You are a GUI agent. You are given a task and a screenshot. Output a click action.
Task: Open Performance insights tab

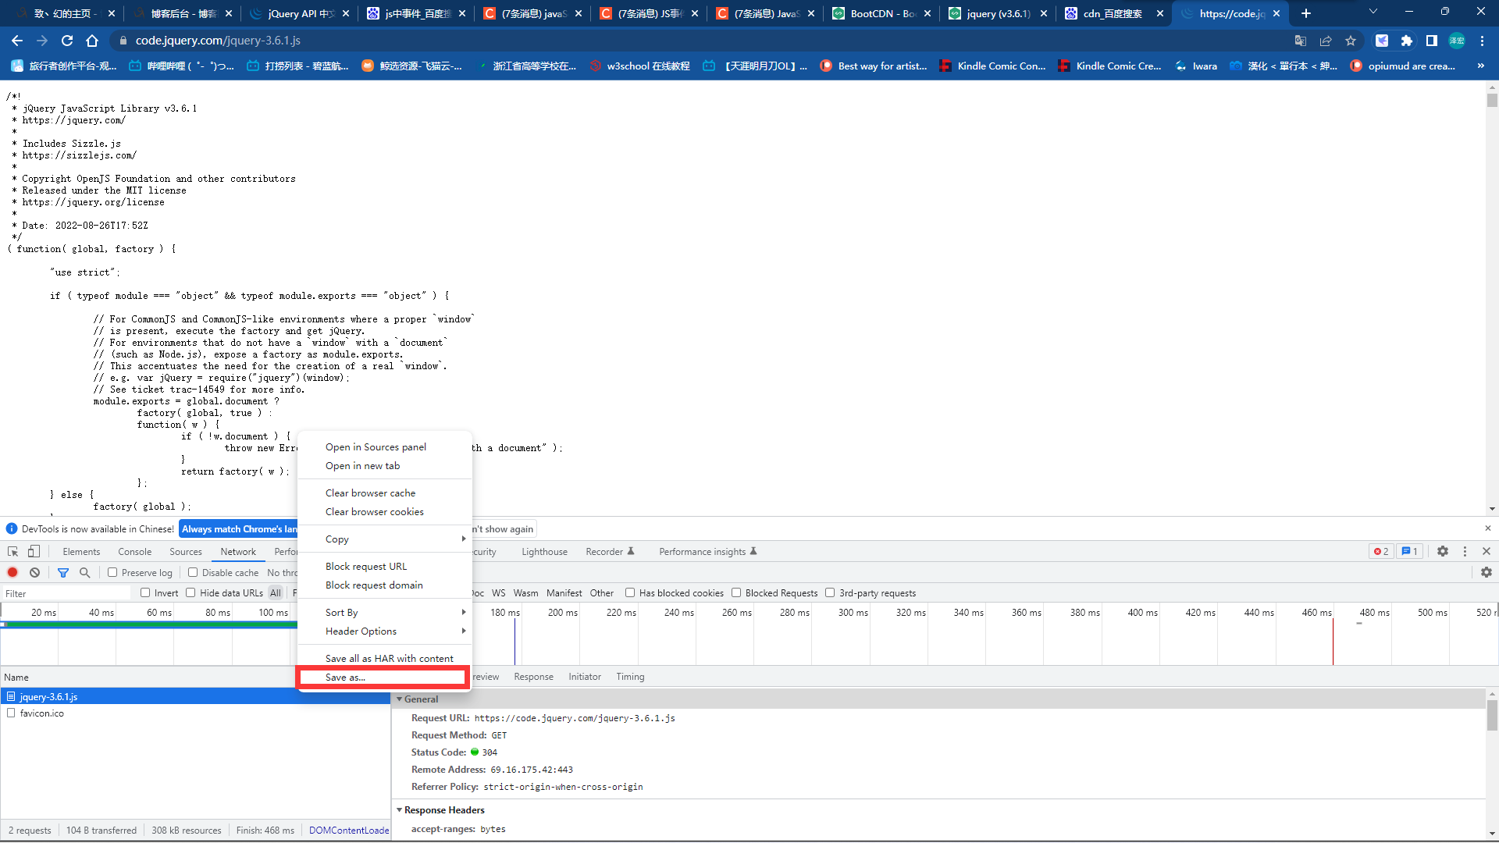pos(708,551)
